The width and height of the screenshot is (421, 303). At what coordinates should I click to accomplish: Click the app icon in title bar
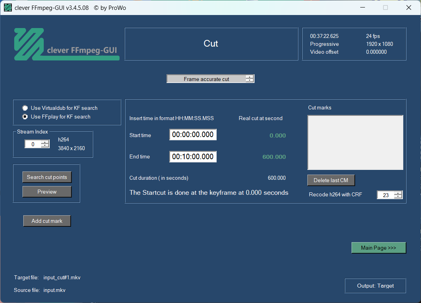pyautogui.click(x=8, y=8)
